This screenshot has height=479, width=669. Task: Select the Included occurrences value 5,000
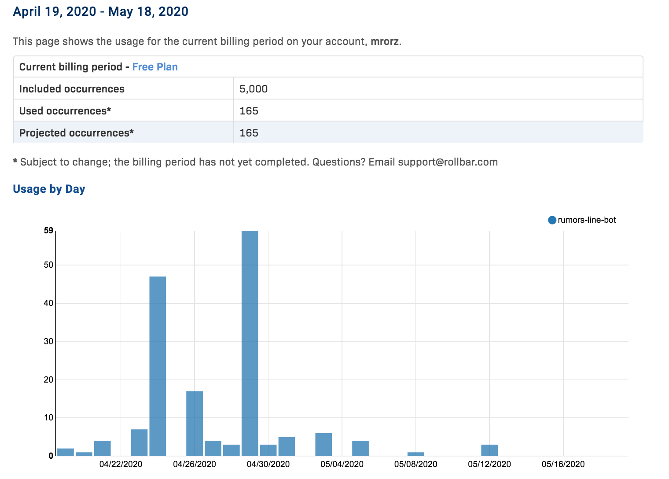pos(254,89)
